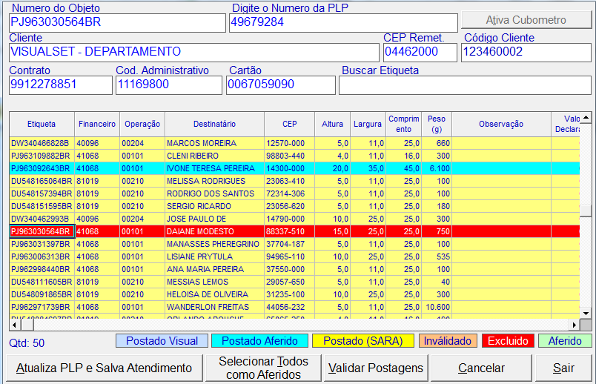Click the Código Cliente field
Image resolution: width=596 pixels, height=384 pixels.
point(526,53)
